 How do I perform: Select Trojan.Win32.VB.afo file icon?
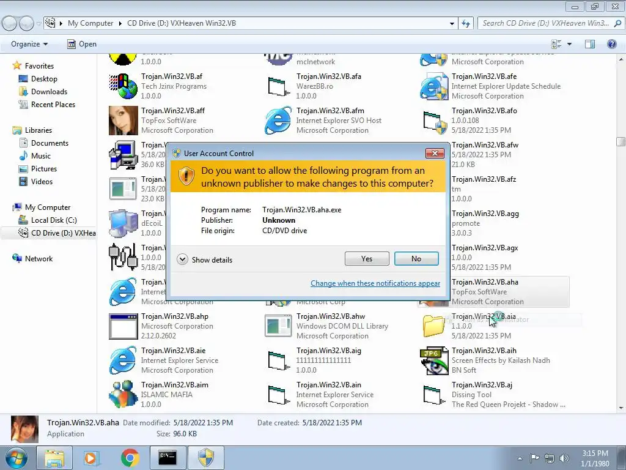pyautogui.click(x=435, y=121)
